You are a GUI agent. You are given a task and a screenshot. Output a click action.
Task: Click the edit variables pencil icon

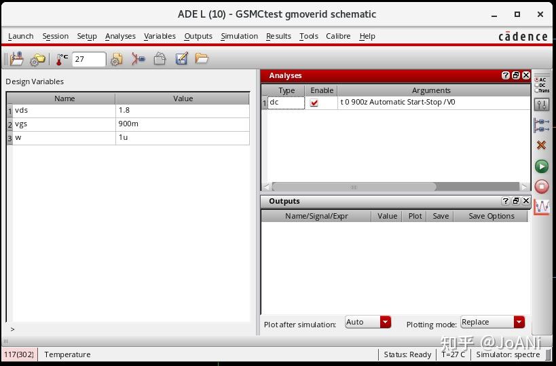click(181, 58)
